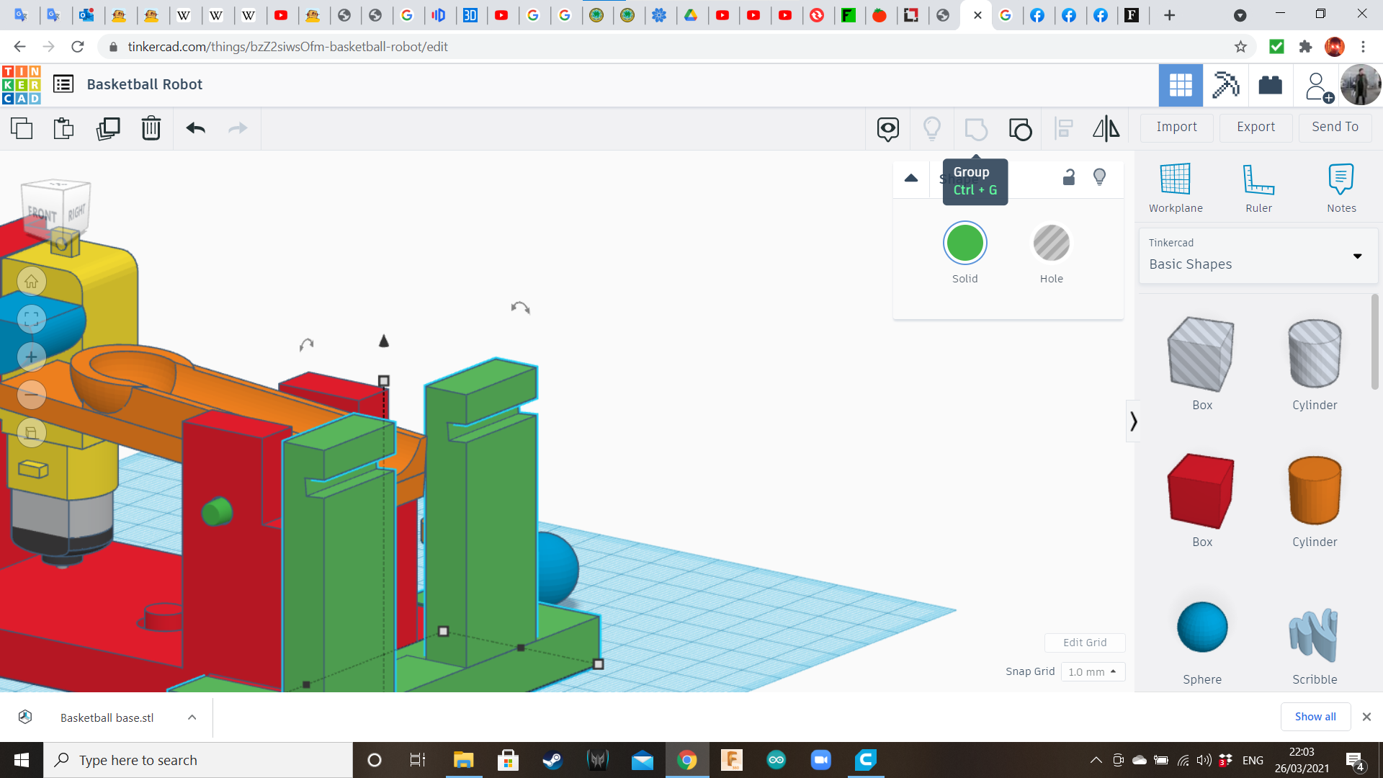Image resolution: width=1383 pixels, height=778 pixels.
Task: Click the Show all link
Action: click(x=1315, y=716)
